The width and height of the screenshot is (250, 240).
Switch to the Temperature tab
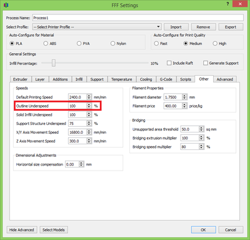[122, 79]
